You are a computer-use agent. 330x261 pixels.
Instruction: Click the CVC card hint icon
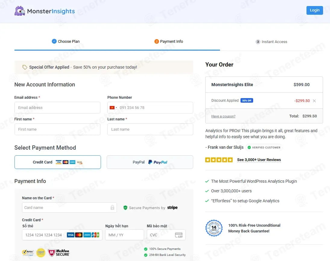click(x=179, y=235)
